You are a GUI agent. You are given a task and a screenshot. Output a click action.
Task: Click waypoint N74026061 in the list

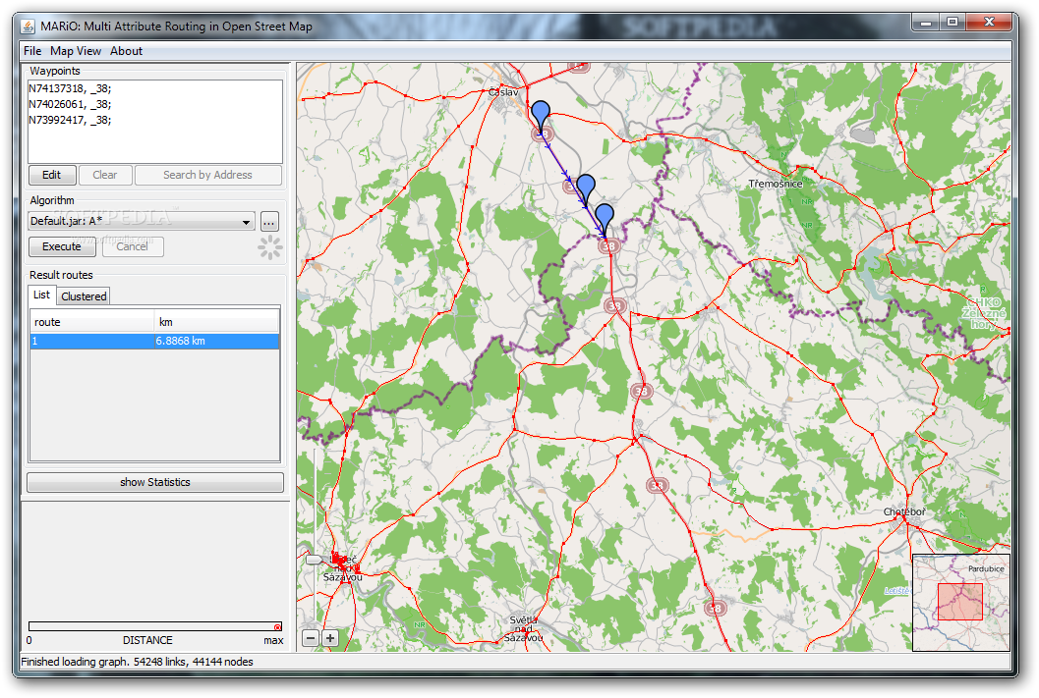(70, 104)
